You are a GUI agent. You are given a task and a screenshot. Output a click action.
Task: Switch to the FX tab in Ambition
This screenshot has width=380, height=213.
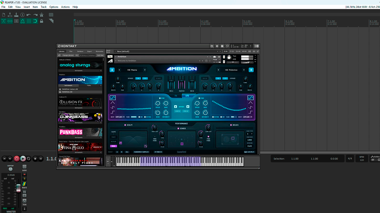tap(176, 96)
